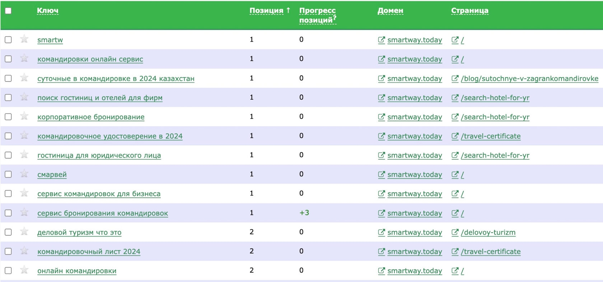This screenshot has width=603, height=282.
Task: Open the /travel-certificate link for 'командировочное удостоверение в 2024'
Action: click(491, 136)
